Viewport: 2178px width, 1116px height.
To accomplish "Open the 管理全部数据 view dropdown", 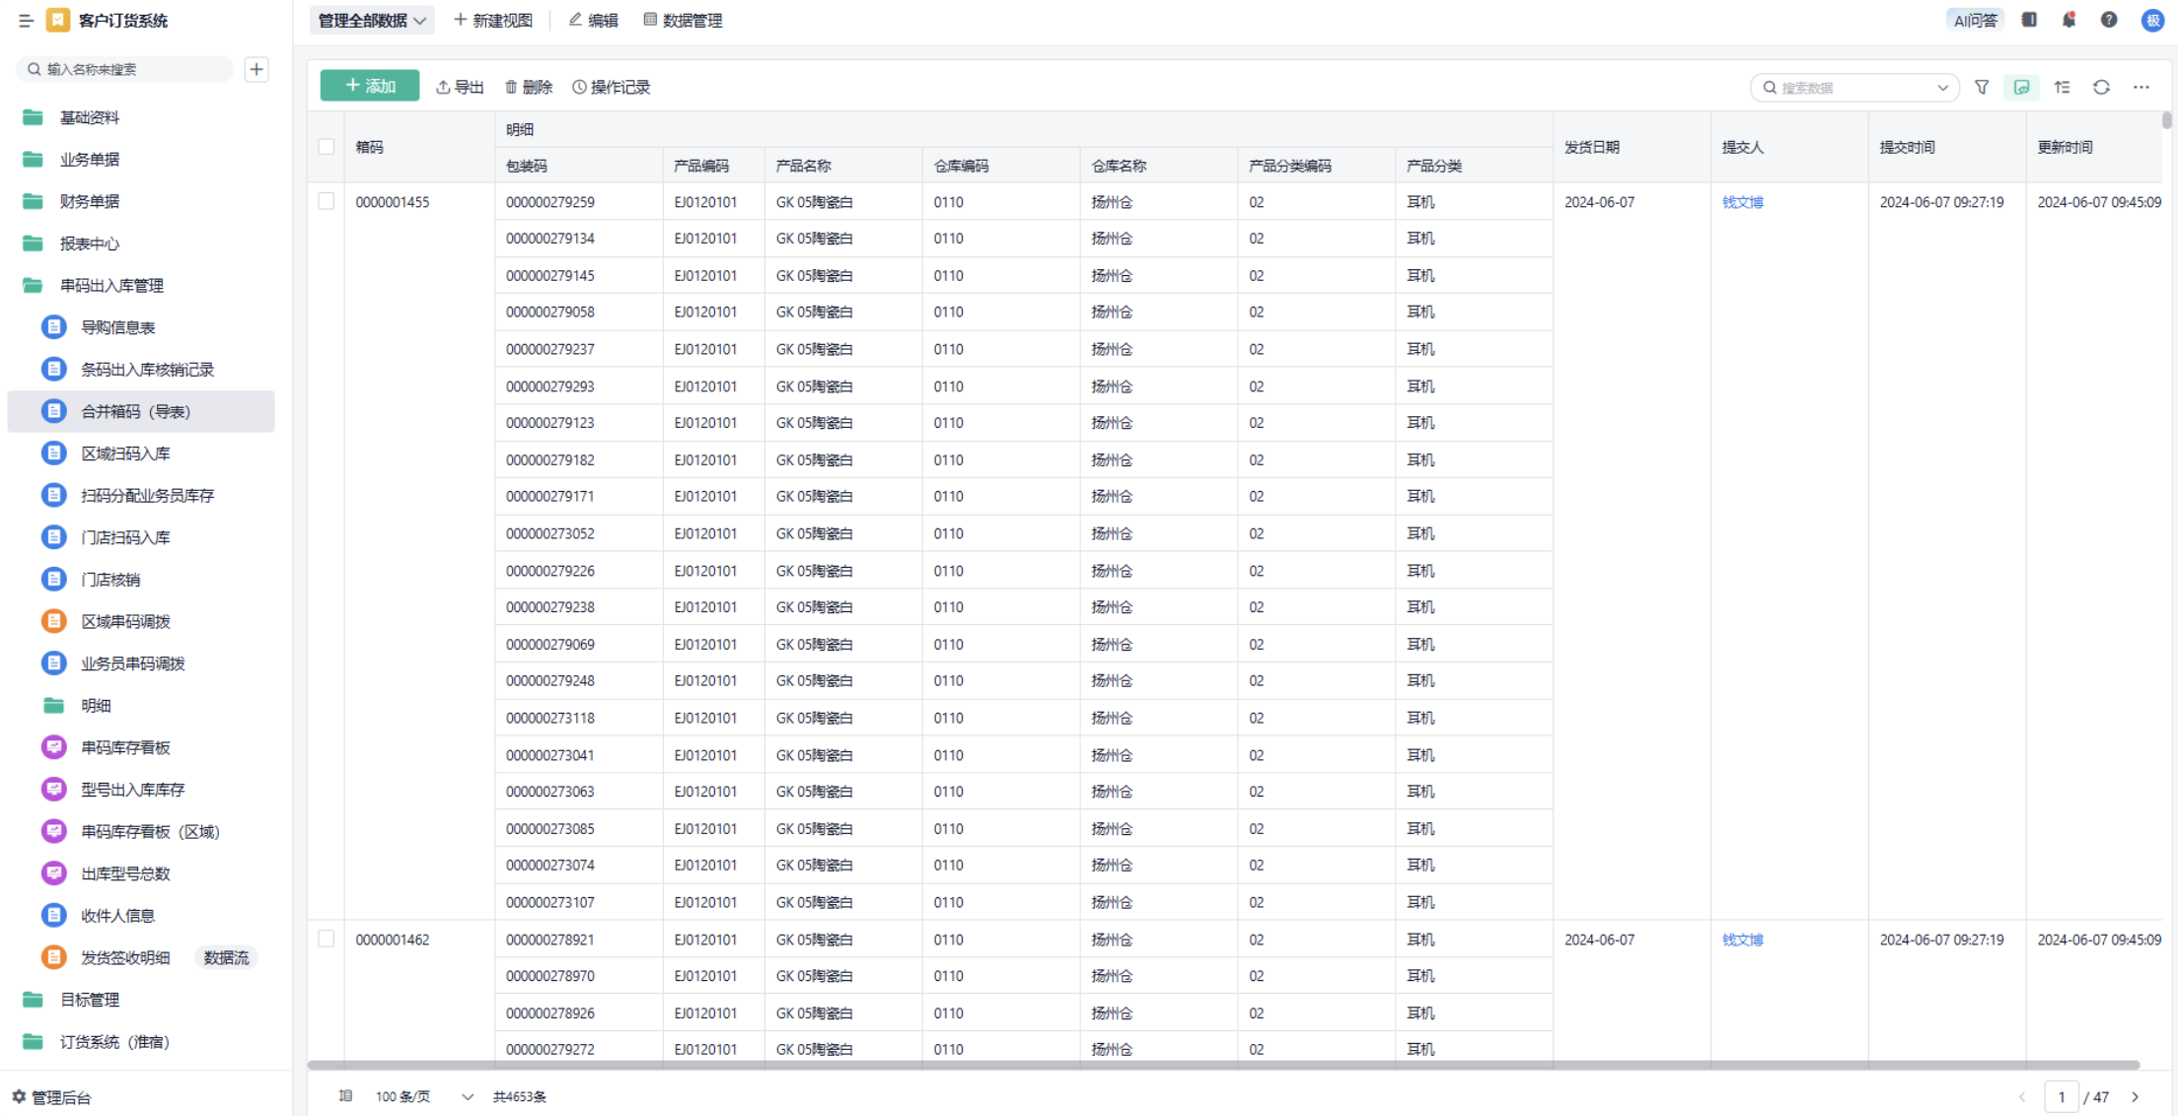I will pyautogui.click(x=372, y=20).
